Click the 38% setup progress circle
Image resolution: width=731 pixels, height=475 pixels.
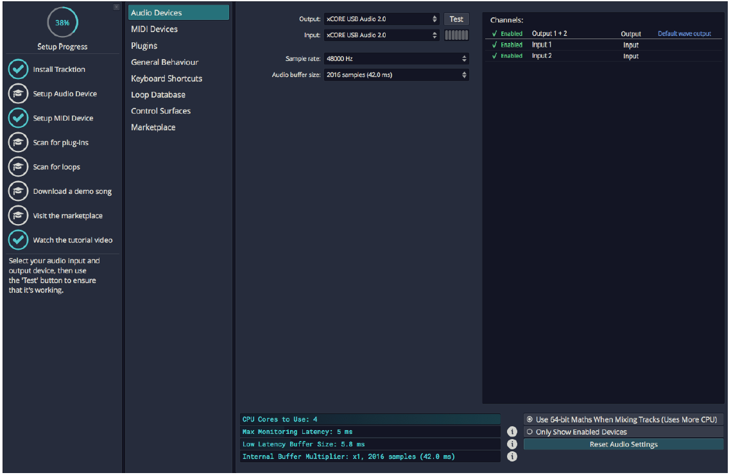coord(62,22)
